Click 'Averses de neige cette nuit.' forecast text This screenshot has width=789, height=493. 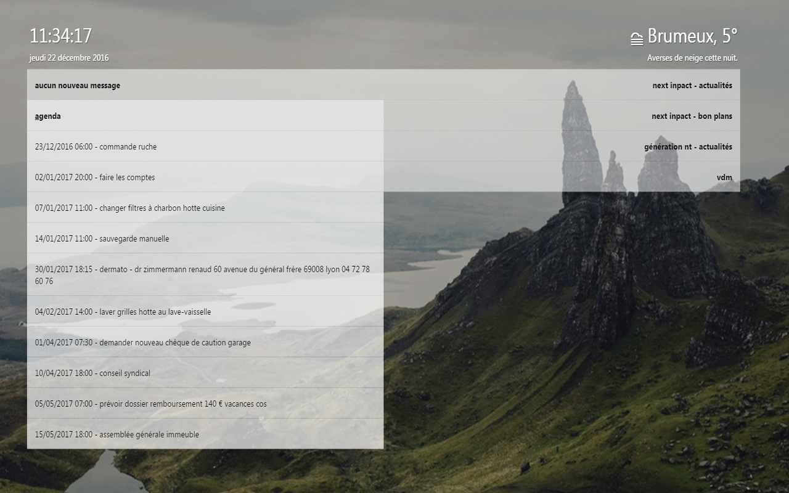click(692, 58)
